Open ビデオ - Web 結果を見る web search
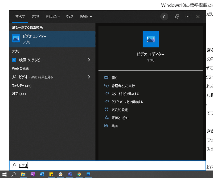The height and width of the screenshot is (178, 213). [52, 77]
